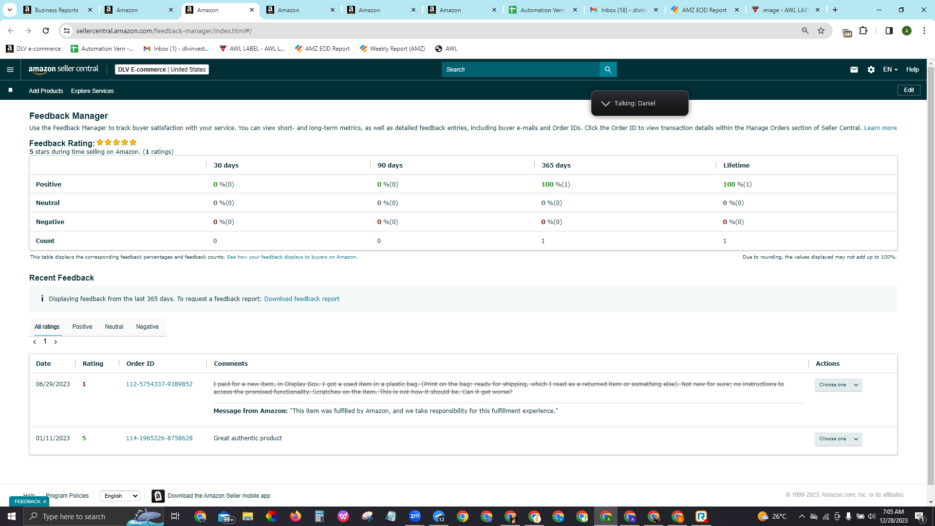Open the Chrome extensions puzzle icon
This screenshot has height=526, width=935.
(x=863, y=31)
